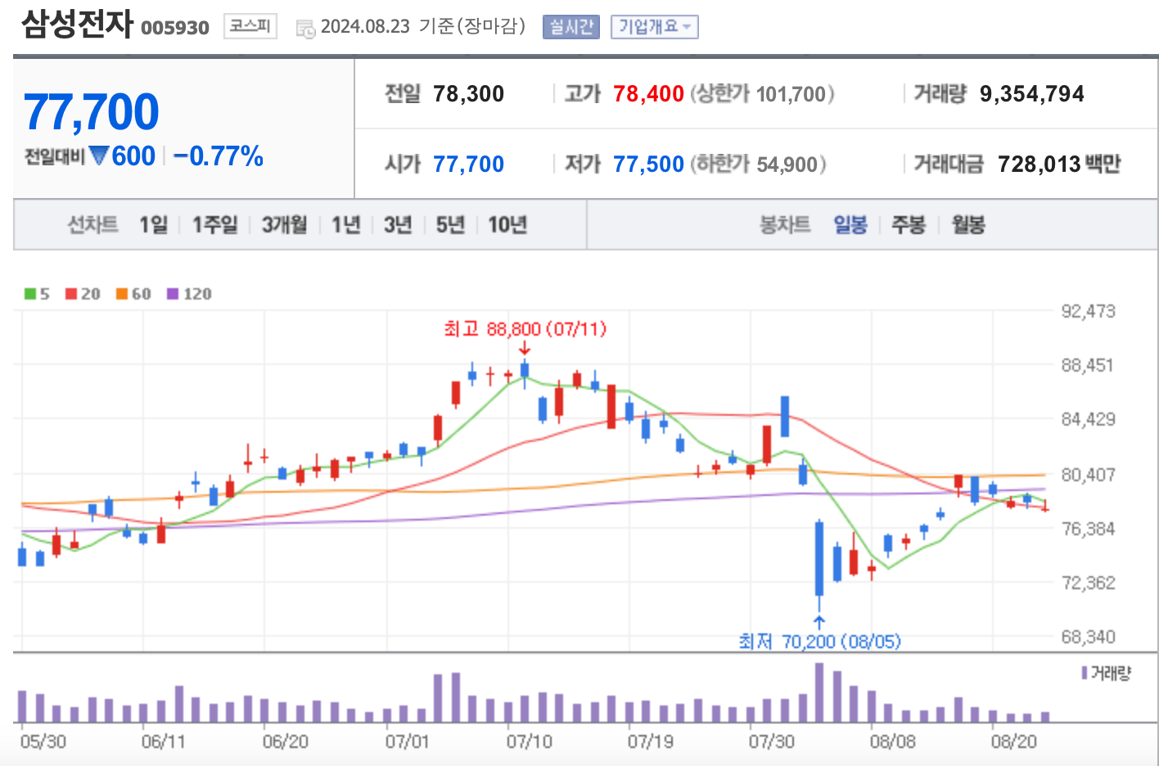Click the tallest volume bar near 08/05
The image size is (1159, 766).
coord(819,692)
